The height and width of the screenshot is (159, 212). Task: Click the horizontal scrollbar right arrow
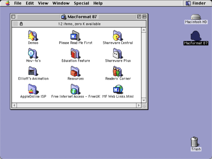pyautogui.click(x=138, y=105)
